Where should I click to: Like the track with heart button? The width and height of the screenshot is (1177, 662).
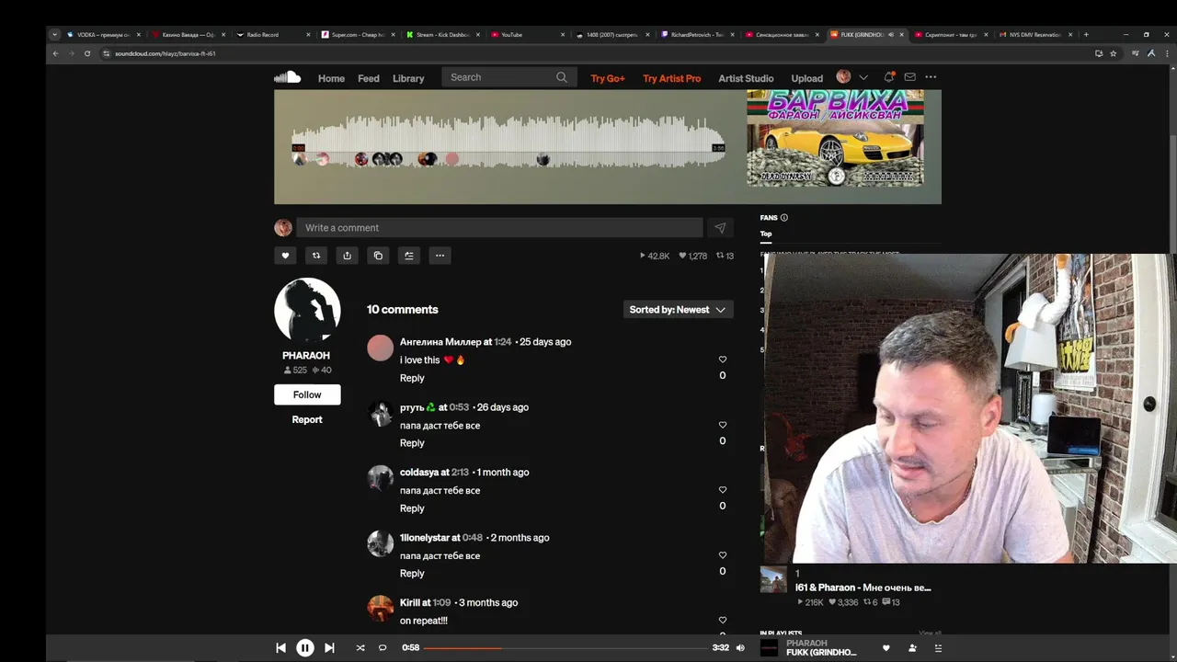point(285,256)
